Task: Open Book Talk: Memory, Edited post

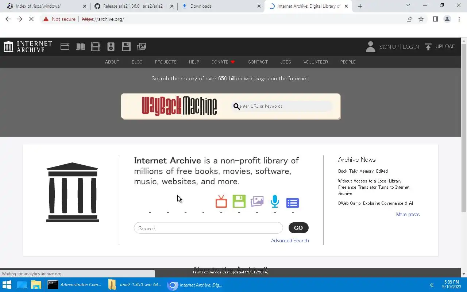Action: click(x=363, y=171)
